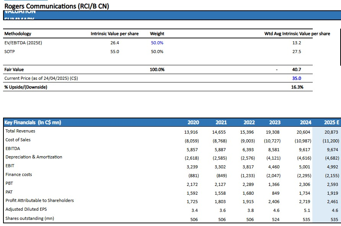The width and height of the screenshot is (341, 226).
Task: Click the Key Financials (In C$ mn) header
Action: point(32,123)
